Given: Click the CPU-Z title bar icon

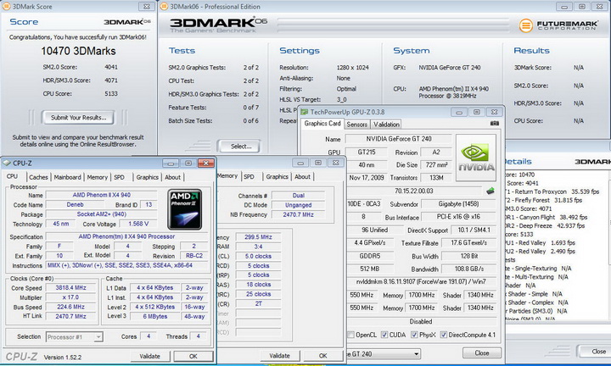Looking at the screenshot, I should (x=7, y=163).
